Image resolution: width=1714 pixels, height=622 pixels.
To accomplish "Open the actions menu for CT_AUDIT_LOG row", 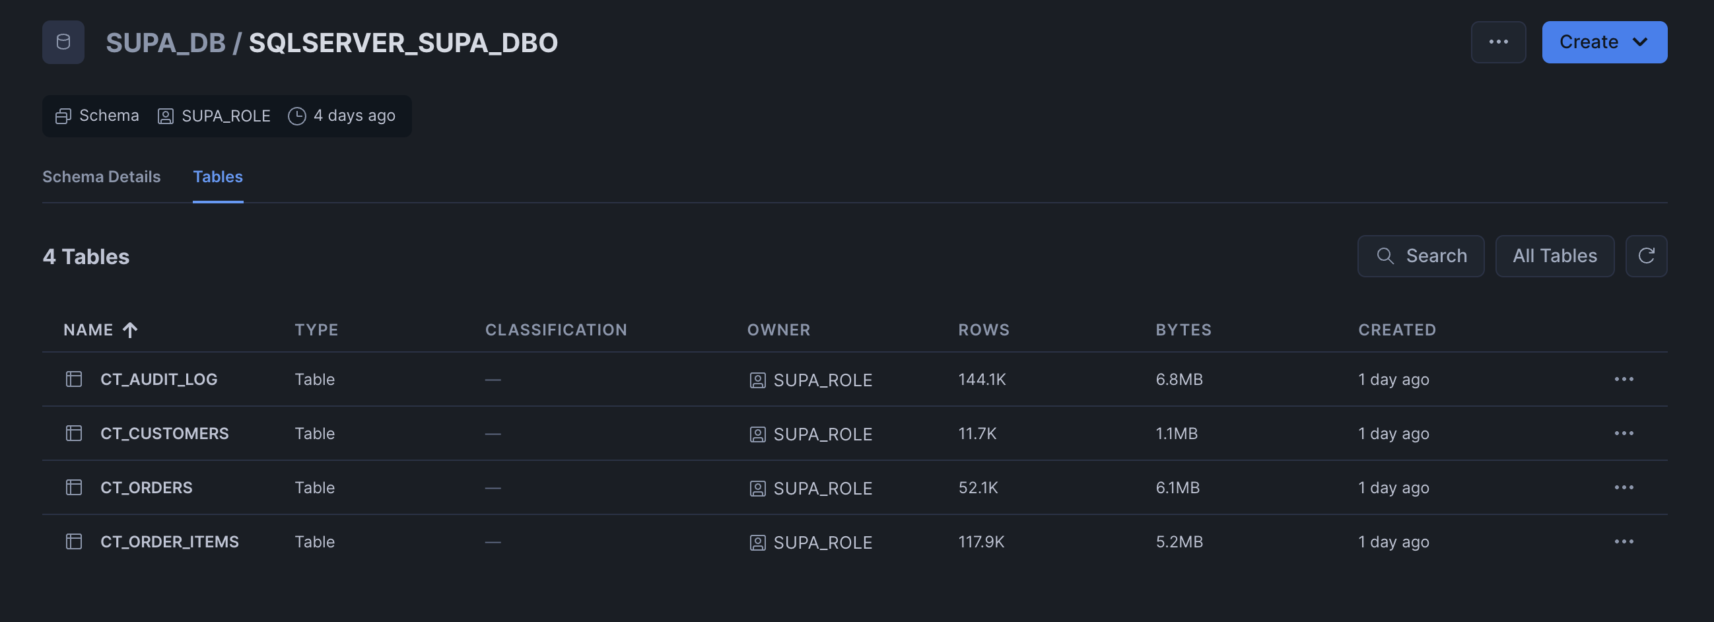I will click(1624, 379).
